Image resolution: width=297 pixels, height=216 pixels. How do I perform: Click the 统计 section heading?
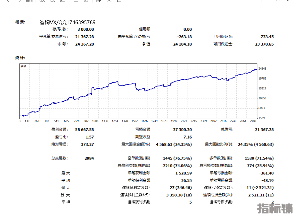coord(20,58)
